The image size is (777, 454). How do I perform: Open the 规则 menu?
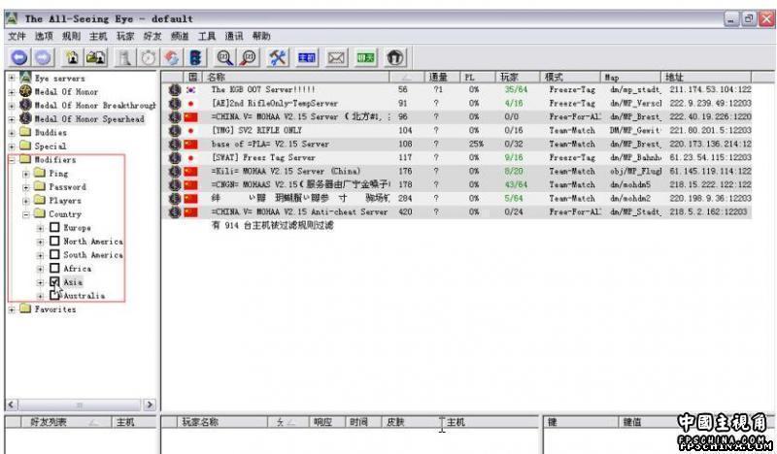71,36
